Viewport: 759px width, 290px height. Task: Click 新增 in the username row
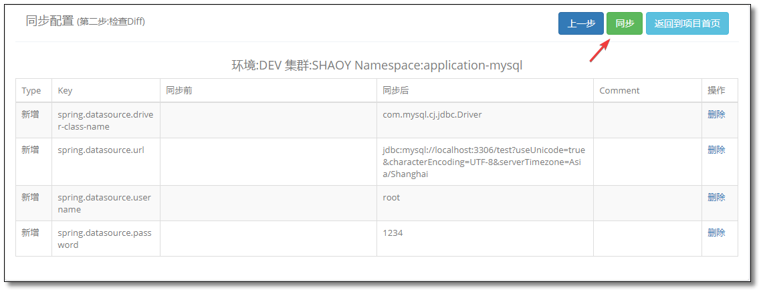click(x=31, y=197)
